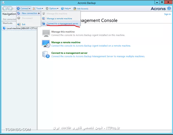Minimize the Acronis Backup window
The height and width of the screenshot is (135, 173).
pyautogui.click(x=157, y=2)
